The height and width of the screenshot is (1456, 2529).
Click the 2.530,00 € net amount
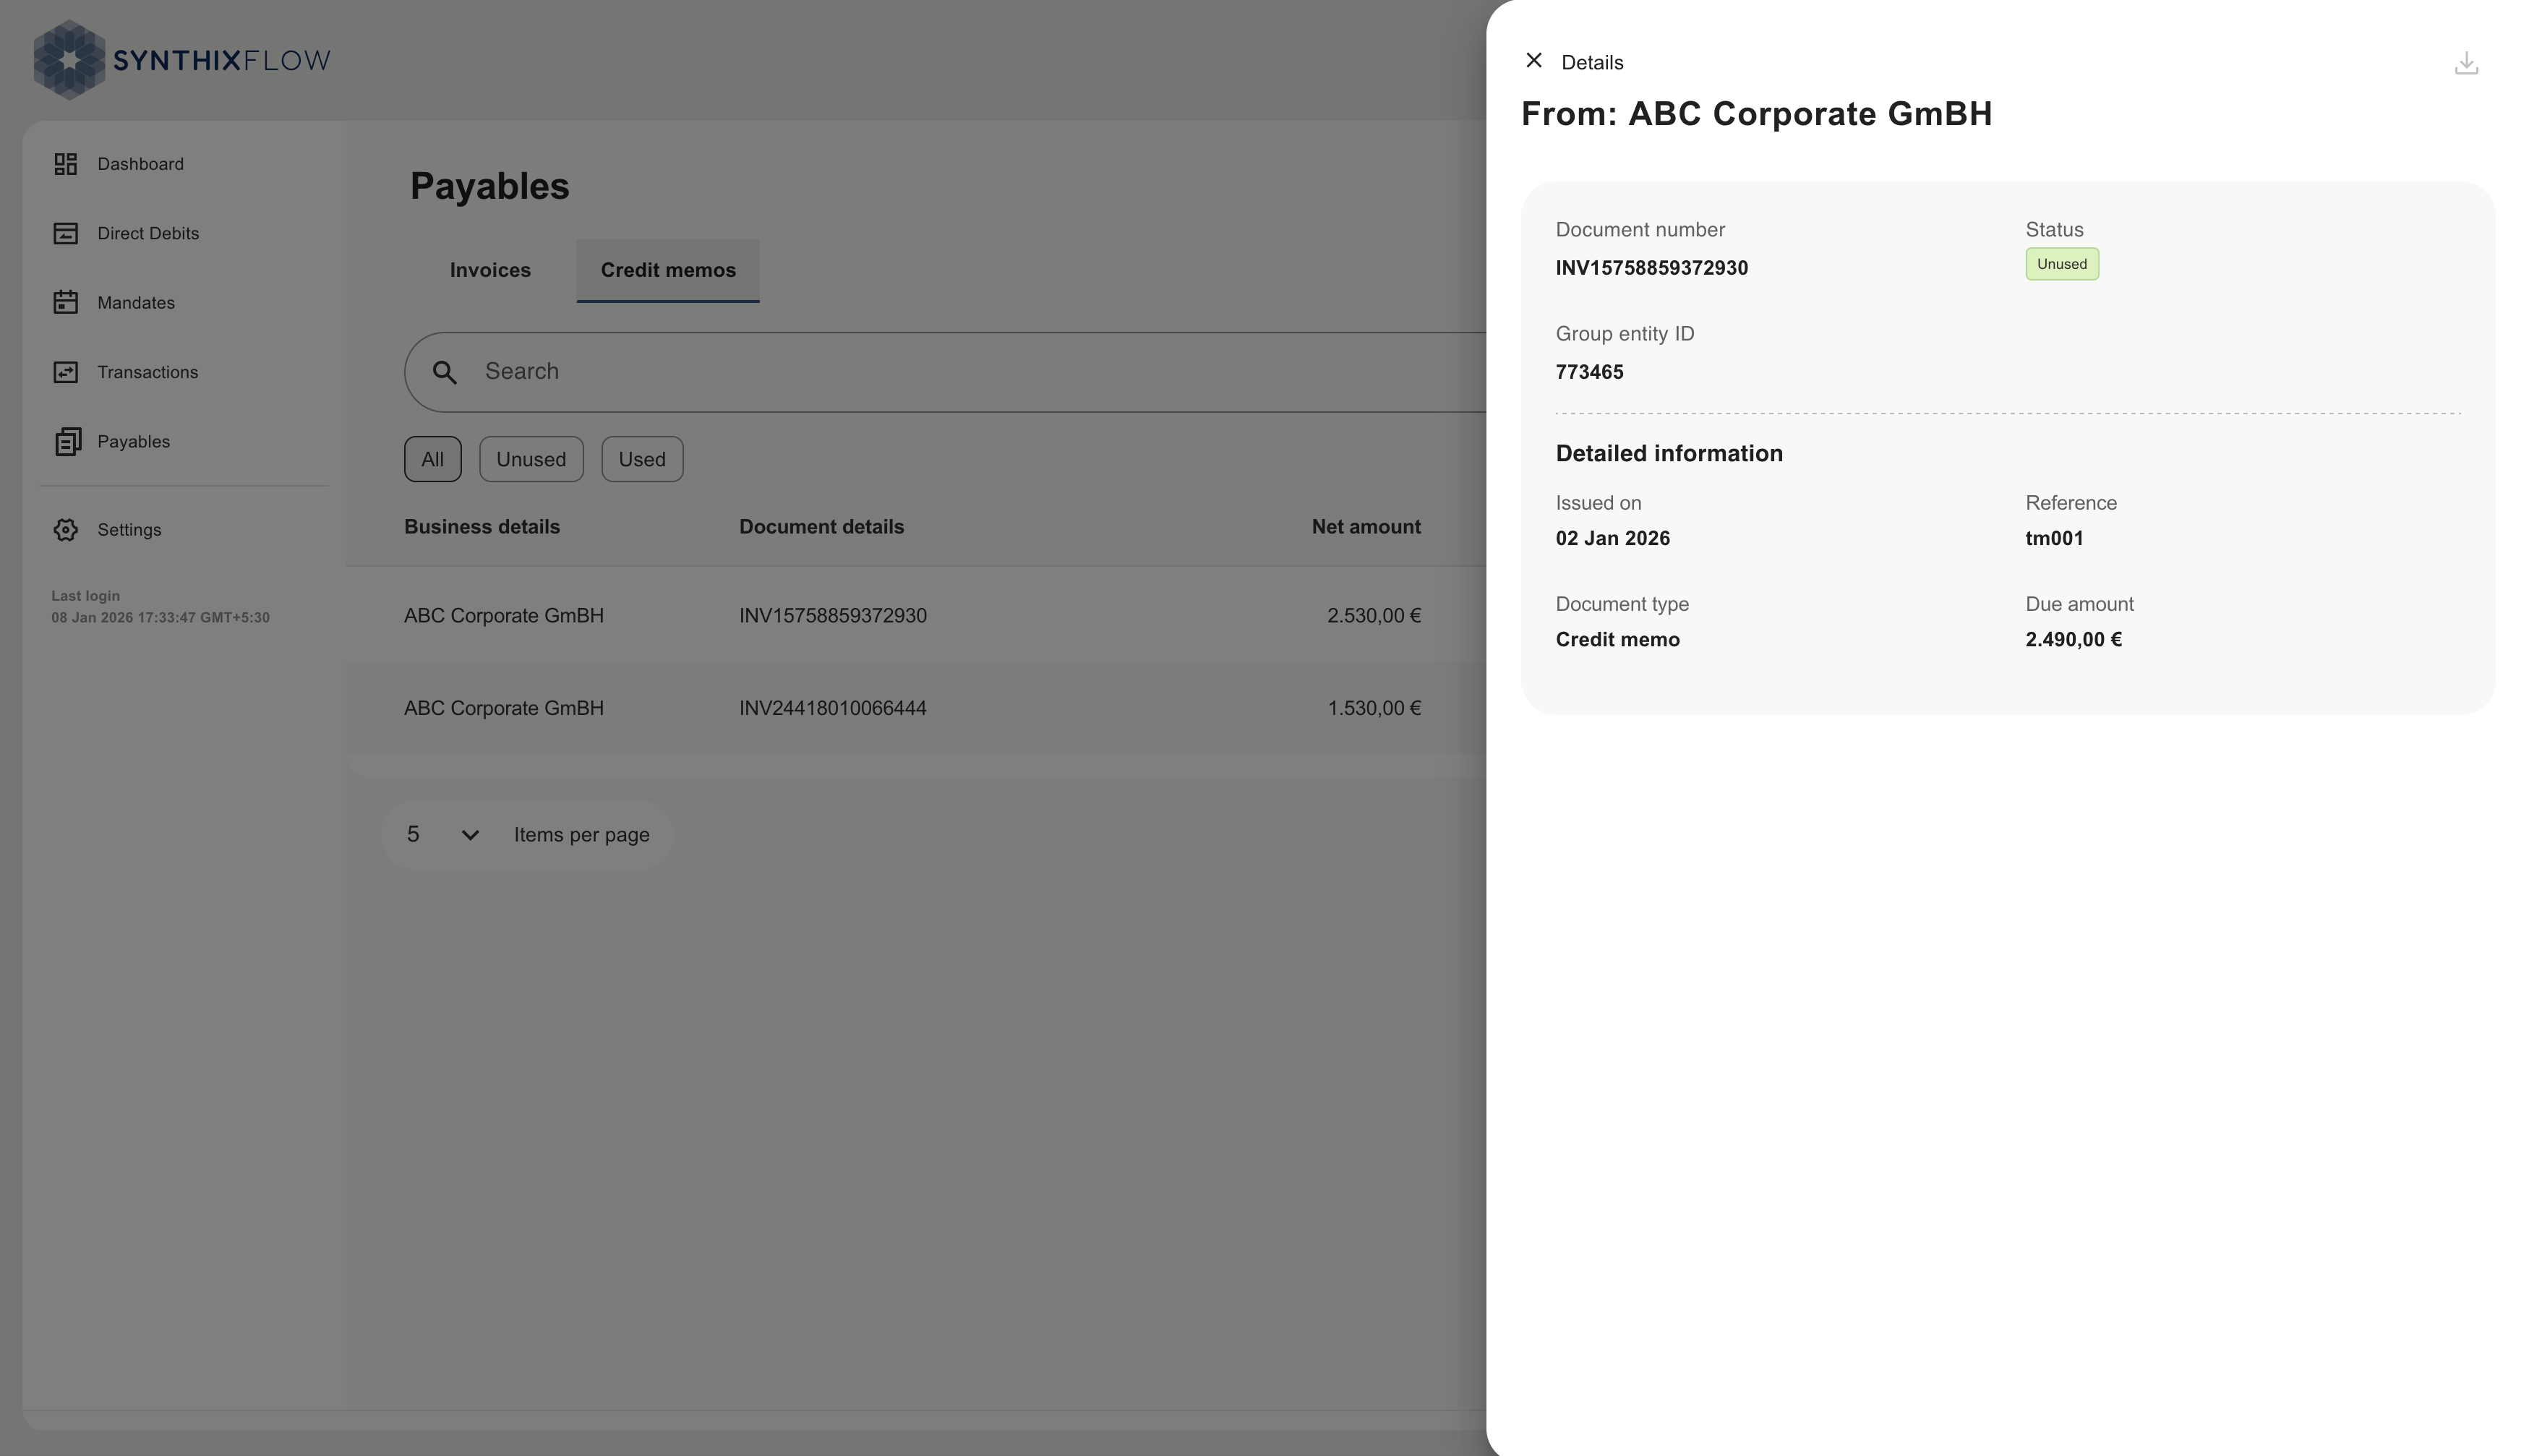coord(1374,616)
